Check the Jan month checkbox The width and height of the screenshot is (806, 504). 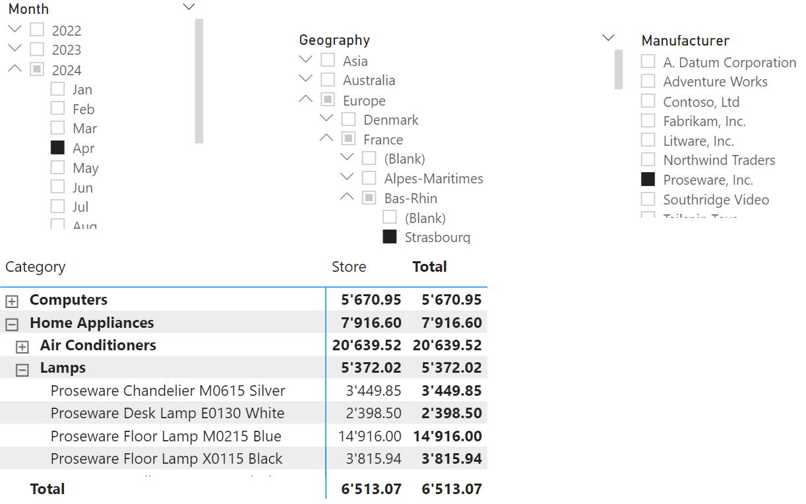click(58, 89)
